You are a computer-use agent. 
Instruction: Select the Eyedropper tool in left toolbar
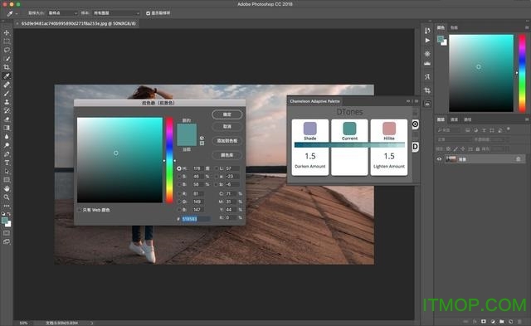7,75
